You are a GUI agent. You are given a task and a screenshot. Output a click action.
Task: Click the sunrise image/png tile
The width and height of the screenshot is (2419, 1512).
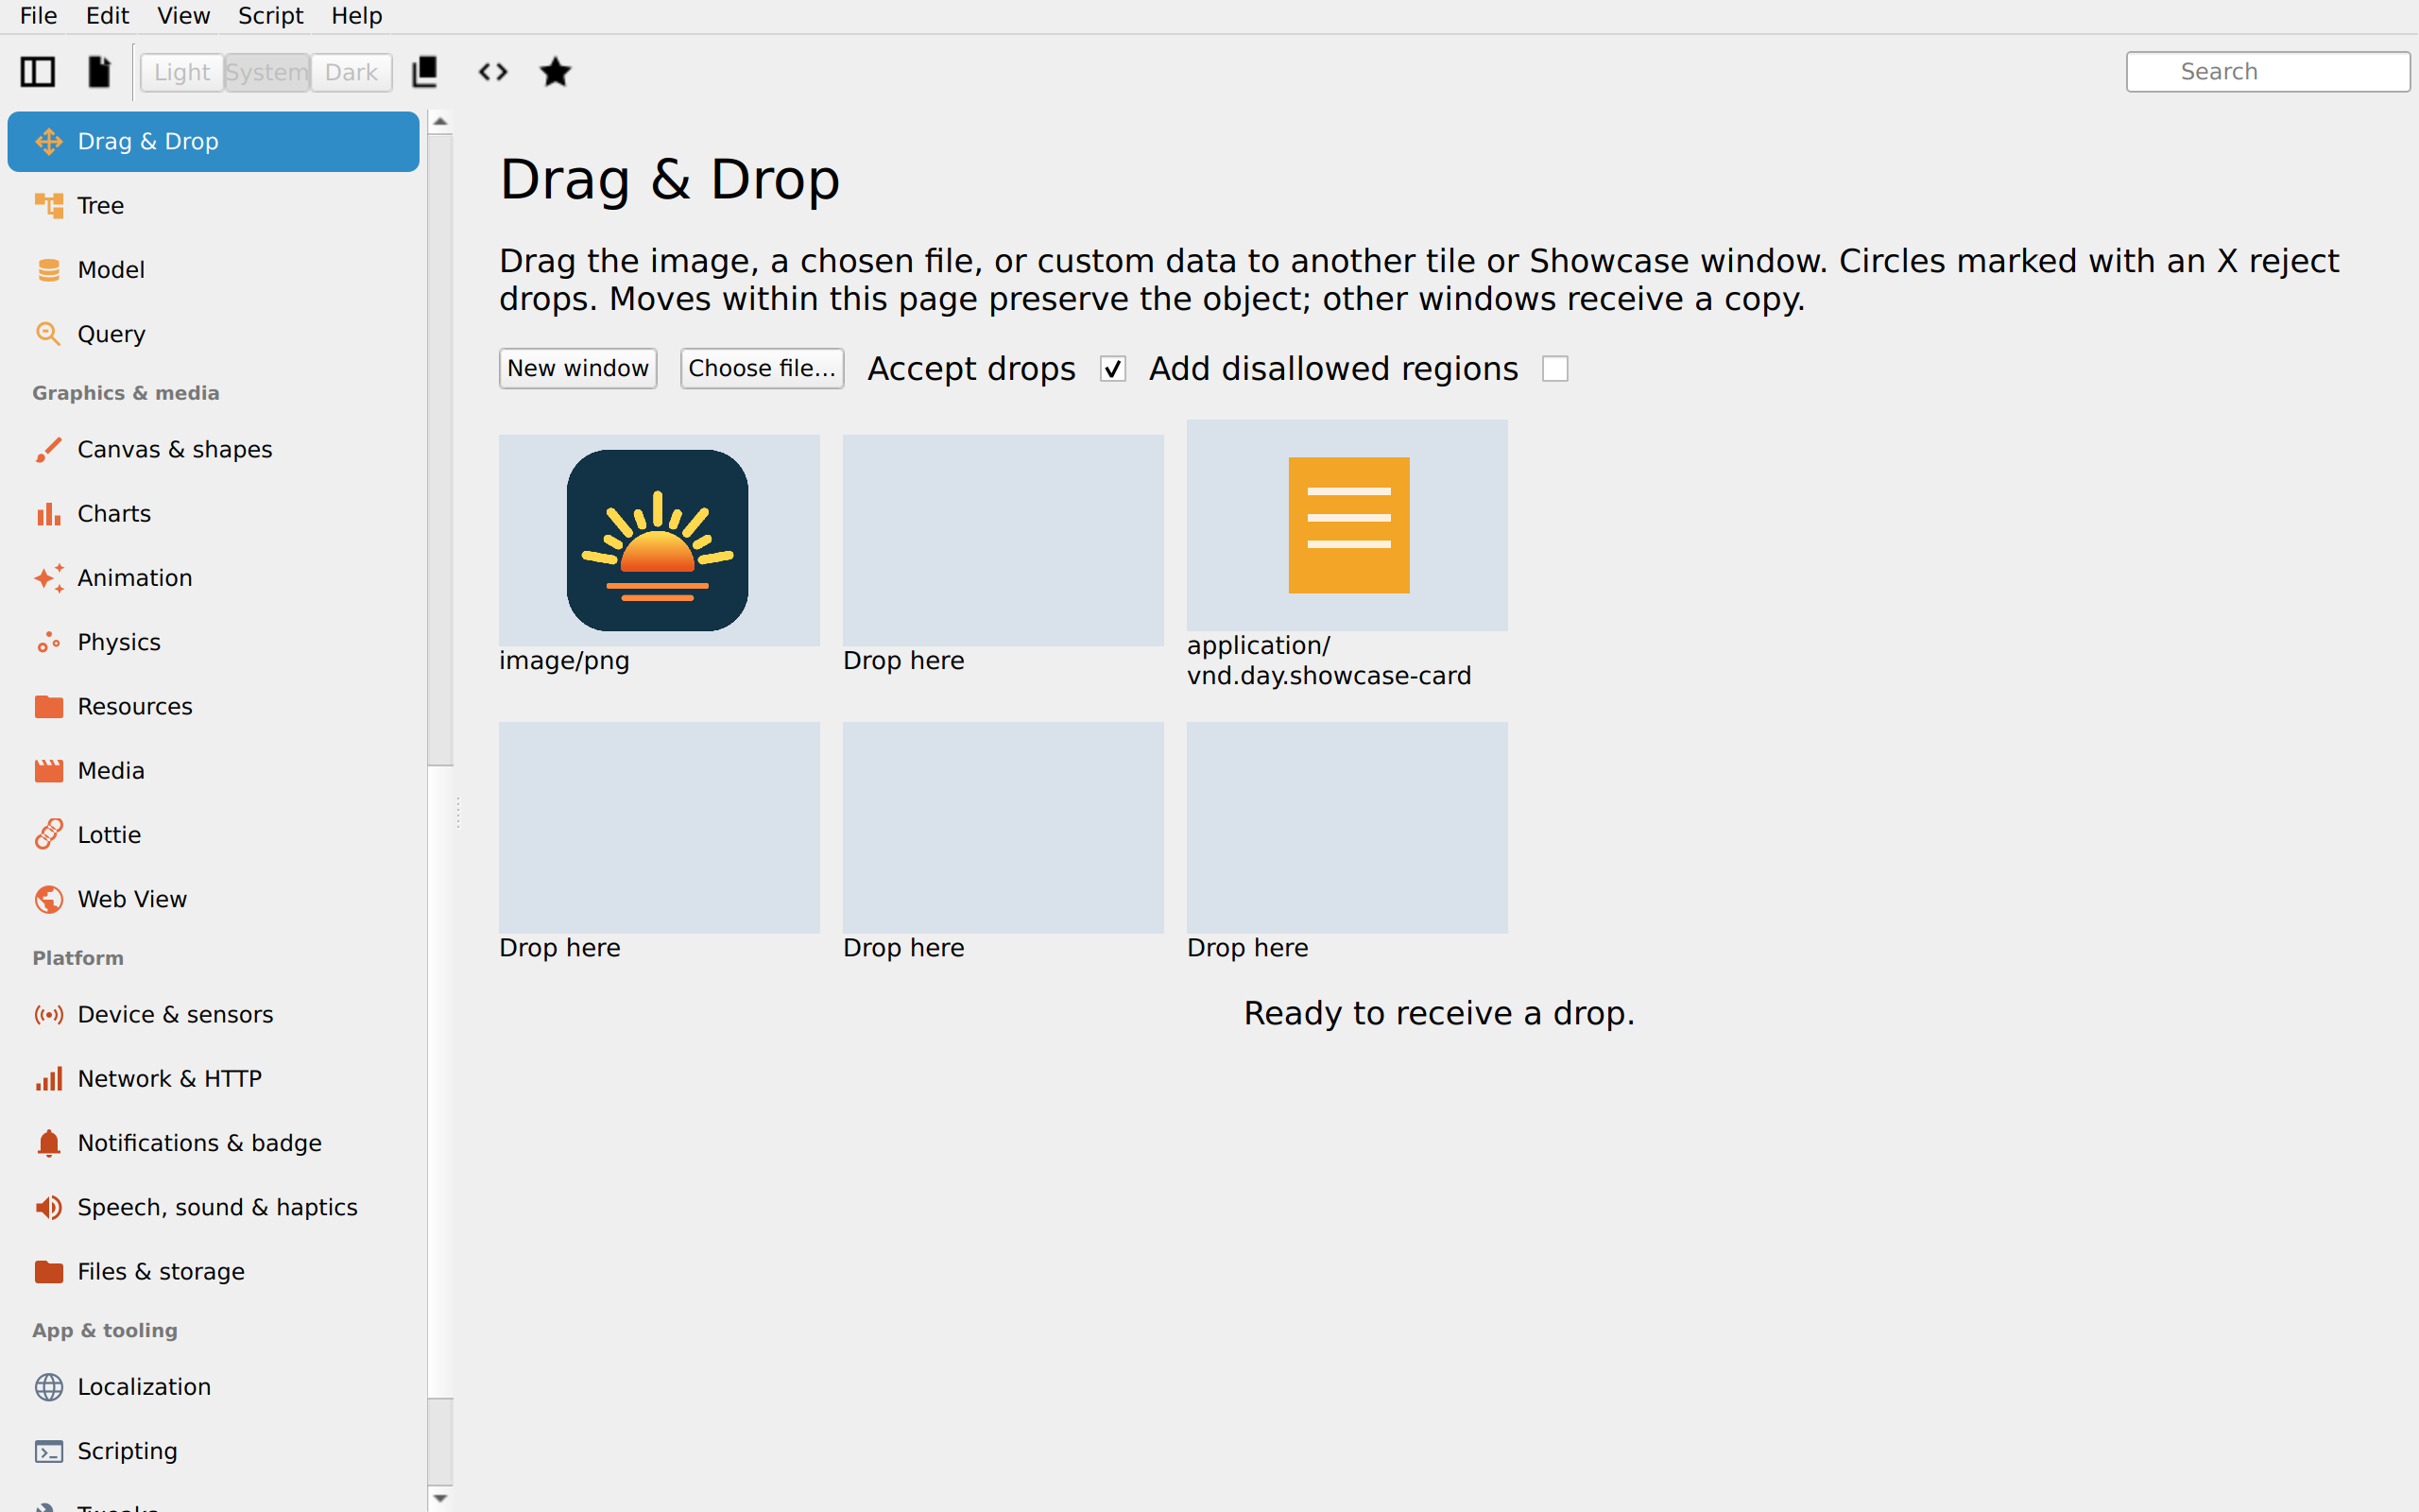pyautogui.click(x=658, y=540)
